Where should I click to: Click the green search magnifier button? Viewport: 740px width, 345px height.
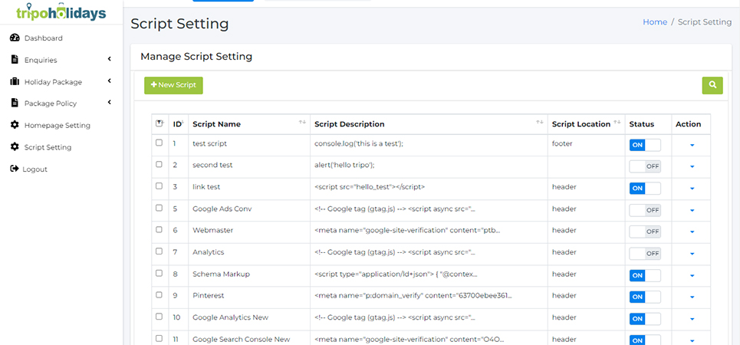712,85
